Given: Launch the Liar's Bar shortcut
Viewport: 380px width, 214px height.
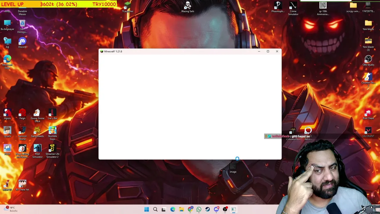Looking at the screenshot, I should 52,114.
